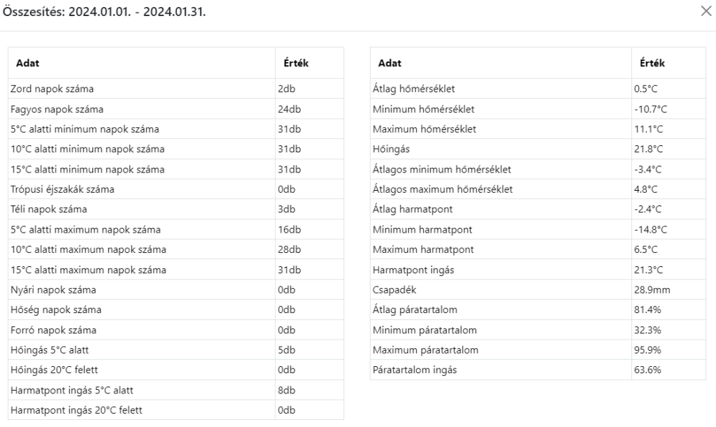Click the left table's Adat column header
Viewport: 716px width, 427px height.
pyautogui.click(x=28, y=63)
